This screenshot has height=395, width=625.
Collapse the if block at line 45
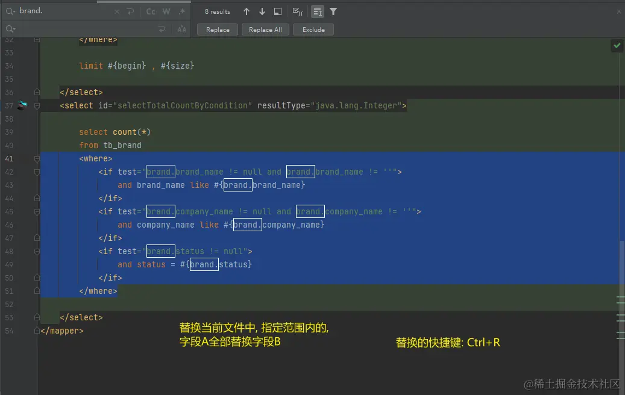pyautogui.click(x=37, y=211)
